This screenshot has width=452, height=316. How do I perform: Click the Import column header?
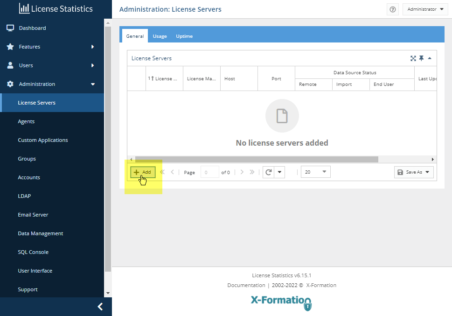[x=351, y=84]
